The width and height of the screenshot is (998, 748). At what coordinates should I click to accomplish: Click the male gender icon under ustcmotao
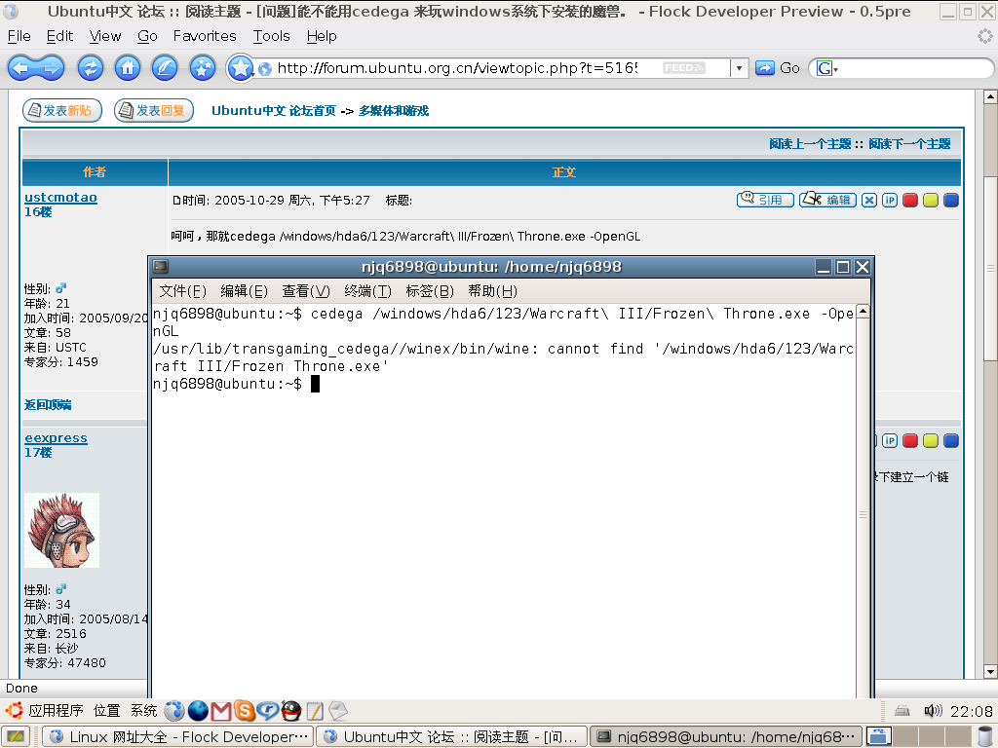[x=61, y=288]
